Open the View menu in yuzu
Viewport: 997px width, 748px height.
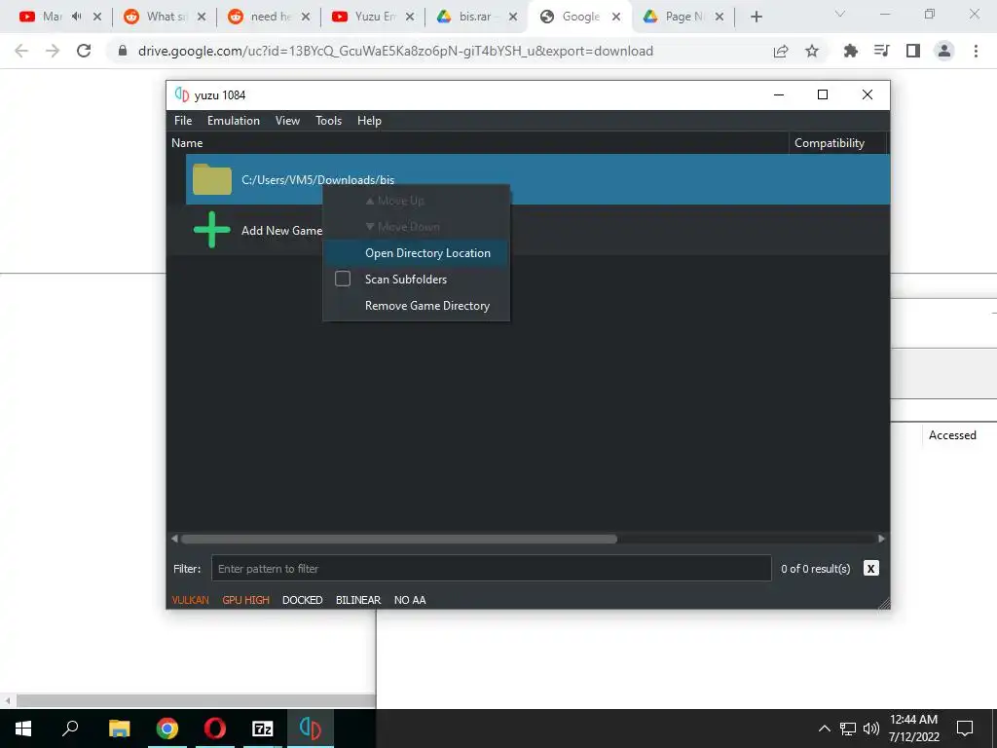pyautogui.click(x=287, y=120)
